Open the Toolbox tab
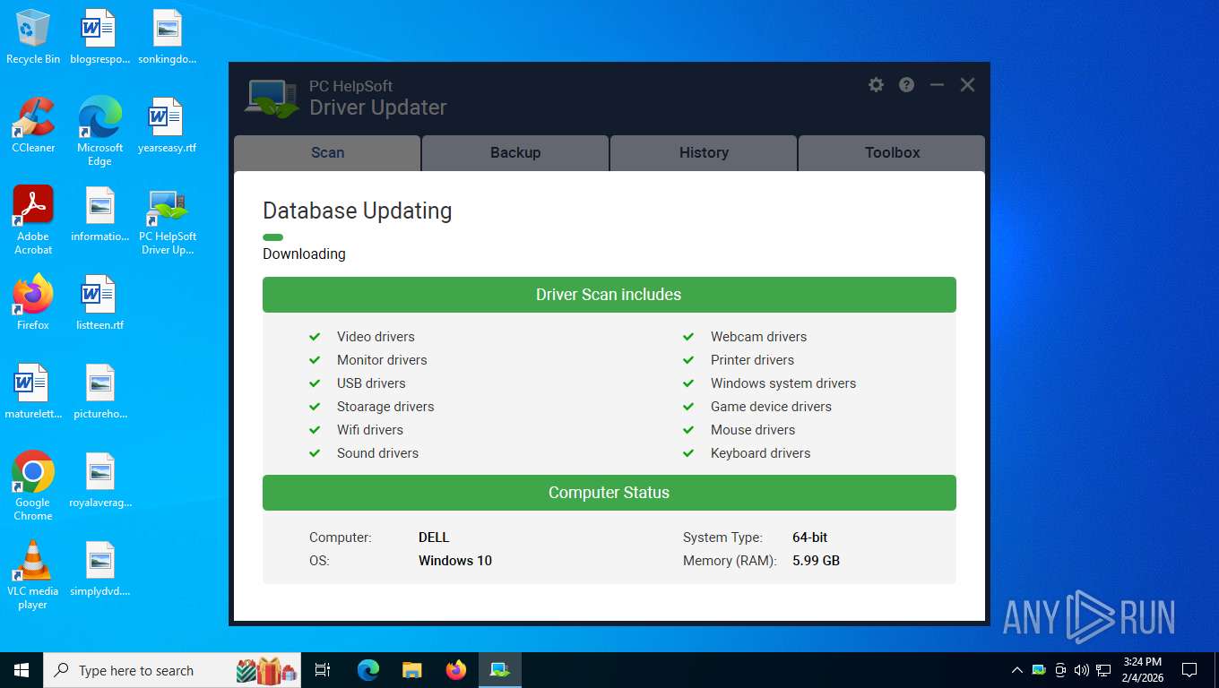The width and height of the screenshot is (1219, 688). pyautogui.click(x=892, y=152)
